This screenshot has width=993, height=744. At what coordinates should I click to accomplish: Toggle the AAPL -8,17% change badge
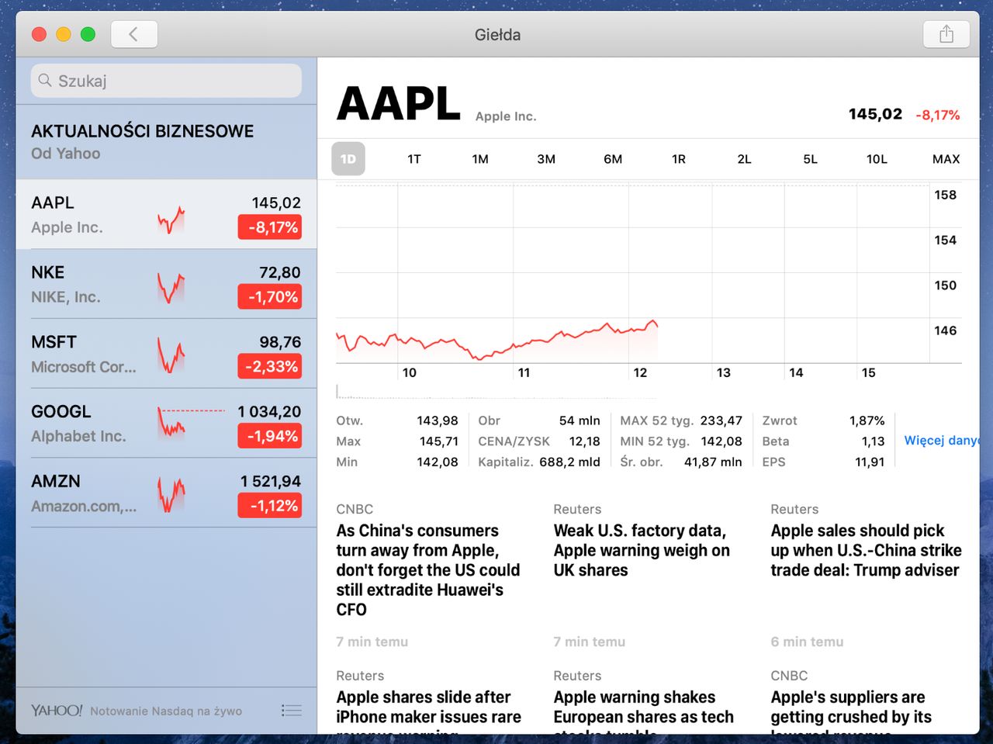[269, 227]
